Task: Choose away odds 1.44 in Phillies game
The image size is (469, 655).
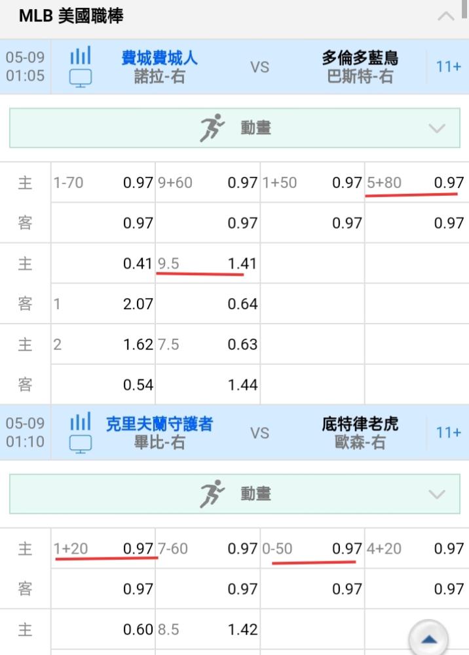Action: [x=208, y=384]
